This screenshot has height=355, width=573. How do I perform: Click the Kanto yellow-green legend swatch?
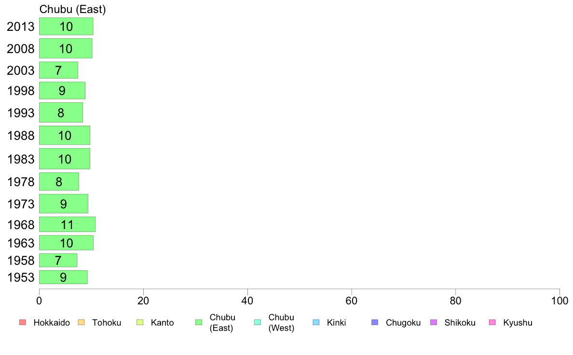pos(140,323)
